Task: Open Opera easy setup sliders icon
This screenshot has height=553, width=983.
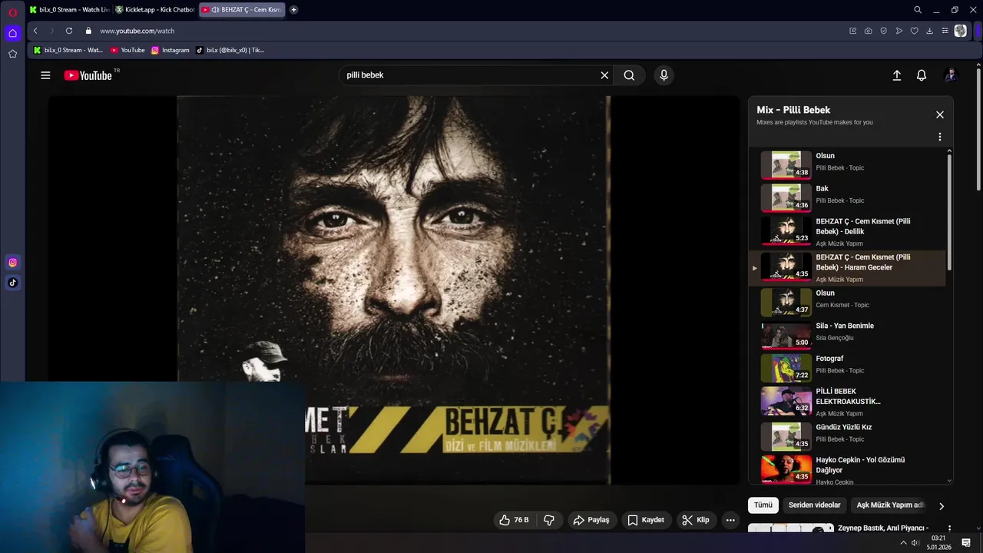Action: coord(945,31)
